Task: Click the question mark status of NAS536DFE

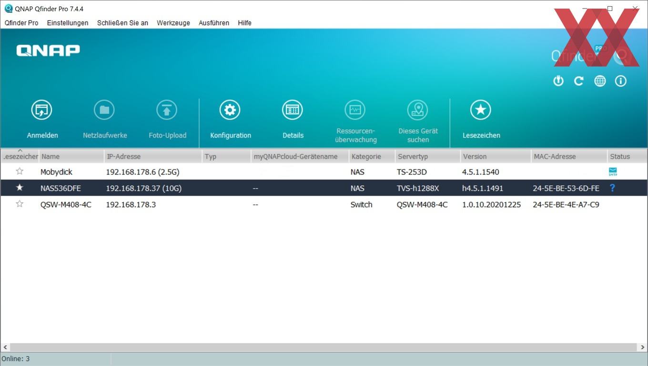Action: [x=612, y=188]
